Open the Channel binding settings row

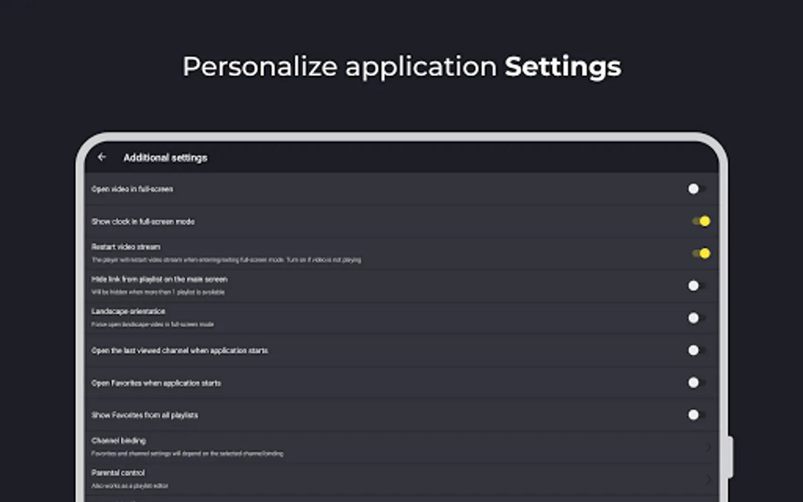[335, 447]
